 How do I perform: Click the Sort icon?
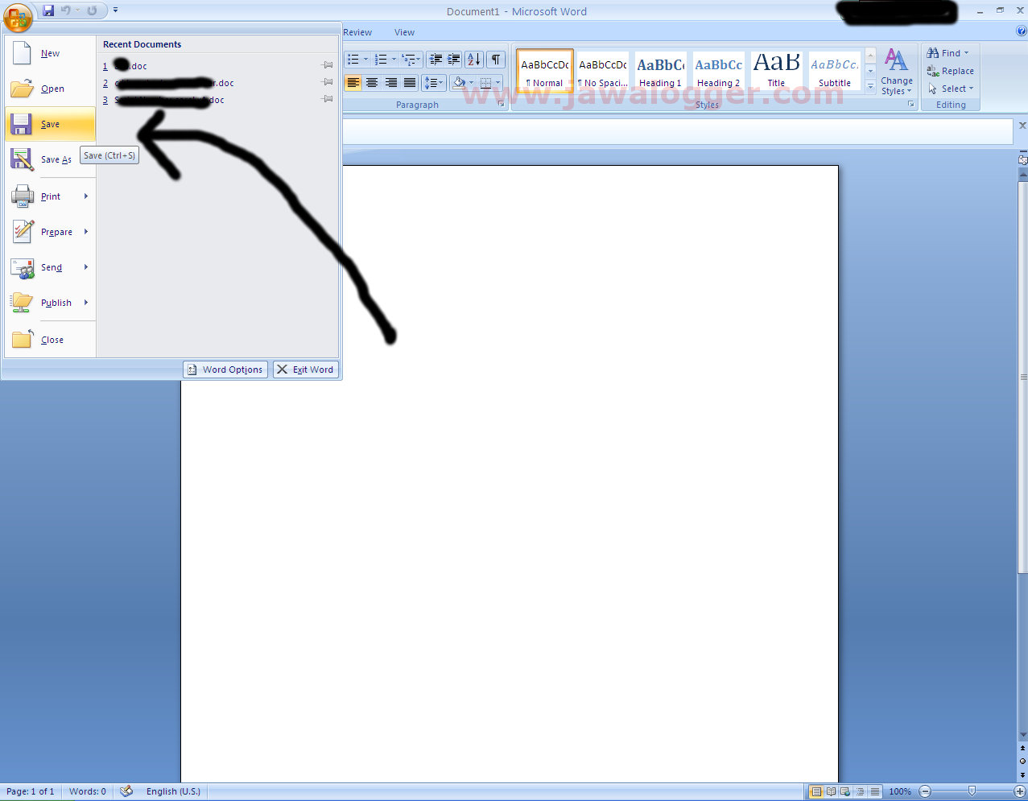[474, 60]
